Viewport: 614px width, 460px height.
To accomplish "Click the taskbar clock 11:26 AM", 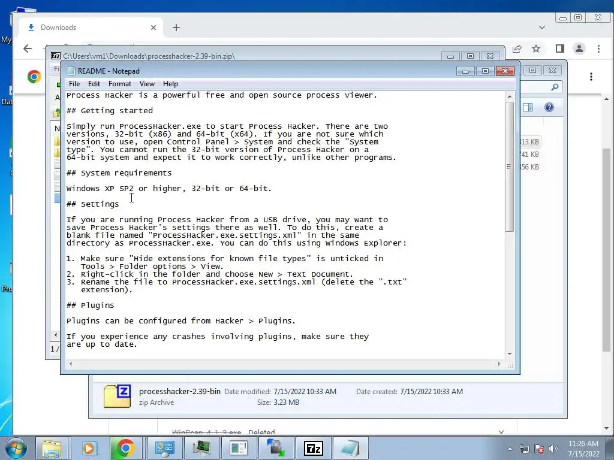I will (583, 444).
